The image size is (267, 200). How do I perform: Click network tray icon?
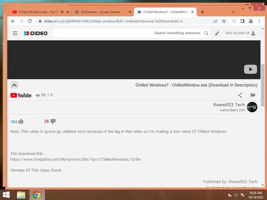tap(236, 195)
